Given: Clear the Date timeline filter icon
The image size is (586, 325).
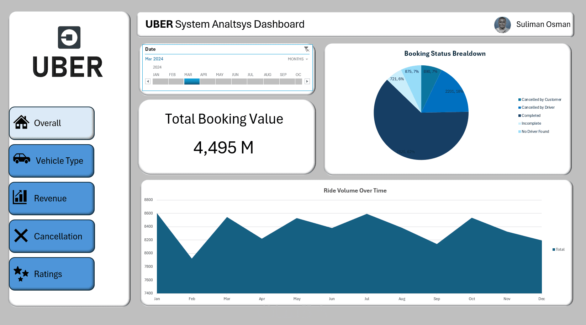Looking at the screenshot, I should click(307, 49).
